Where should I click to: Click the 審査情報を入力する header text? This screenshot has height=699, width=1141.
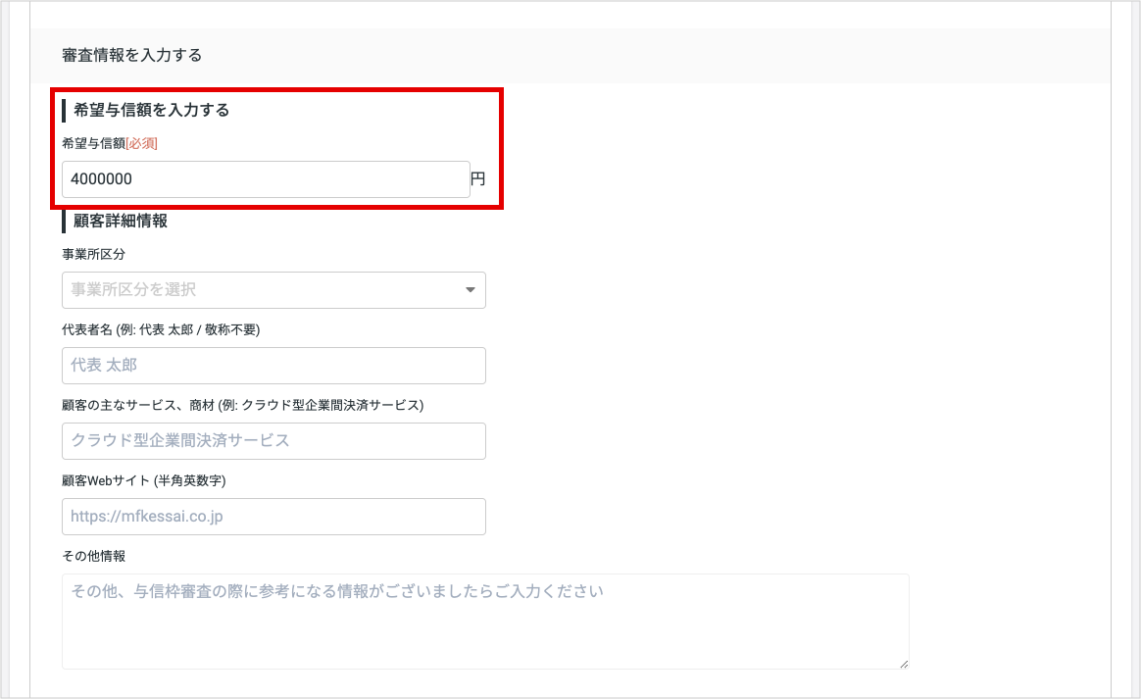click(x=131, y=55)
